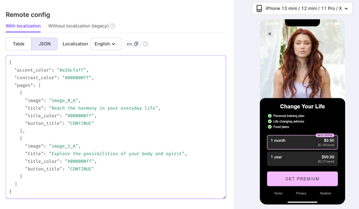Open help icon next to locale code
Viewport: 359px width, 209px height.
click(x=145, y=44)
